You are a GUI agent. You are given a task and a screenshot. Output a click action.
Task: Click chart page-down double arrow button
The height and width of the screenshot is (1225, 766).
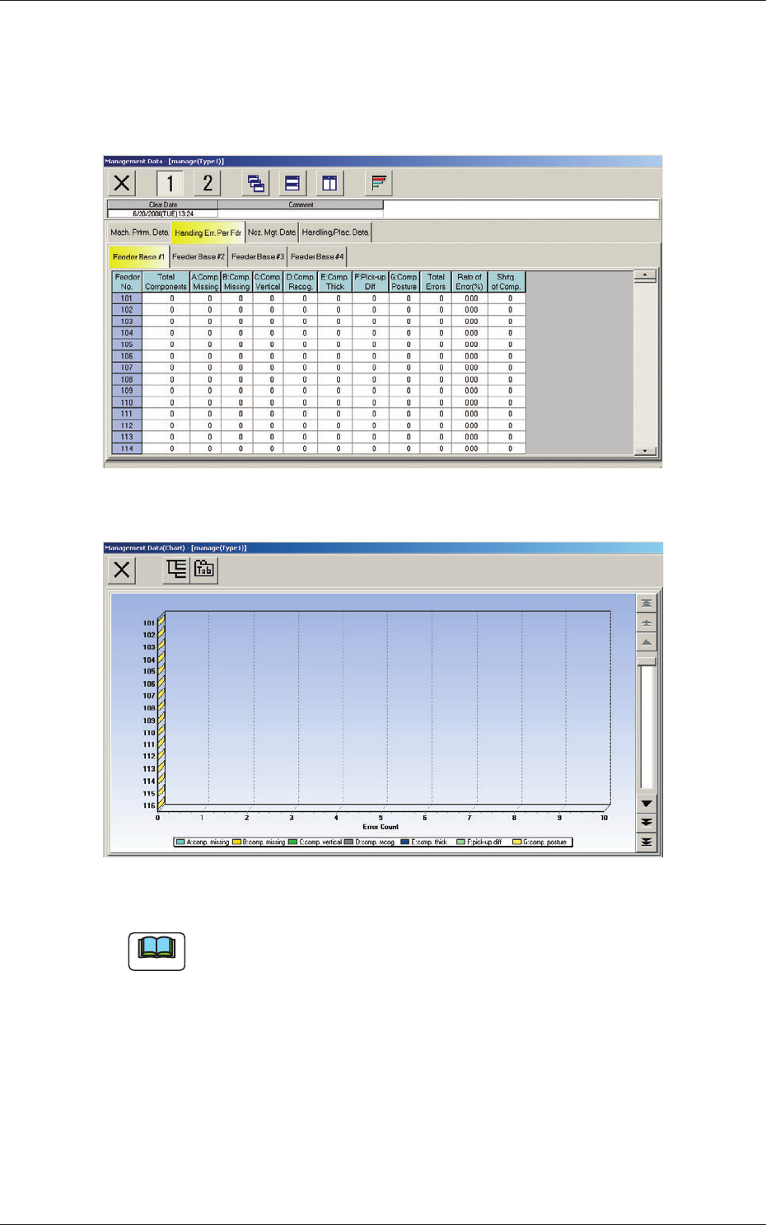647,822
